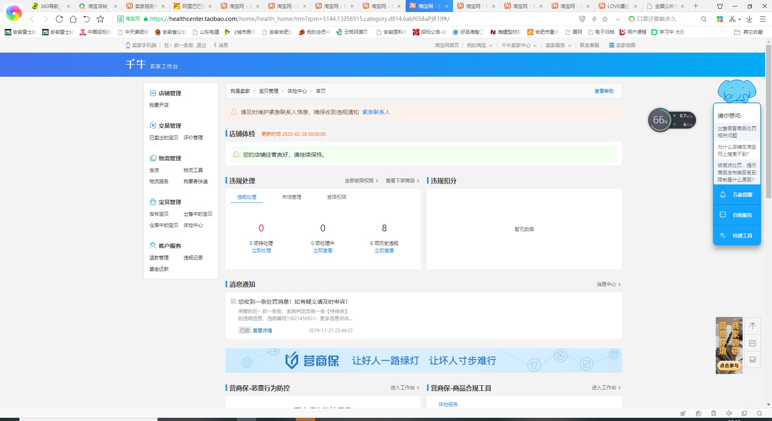Open 进入工作台 for 恶意行为防控
Viewport: 772px width, 421px height.
tap(404, 388)
